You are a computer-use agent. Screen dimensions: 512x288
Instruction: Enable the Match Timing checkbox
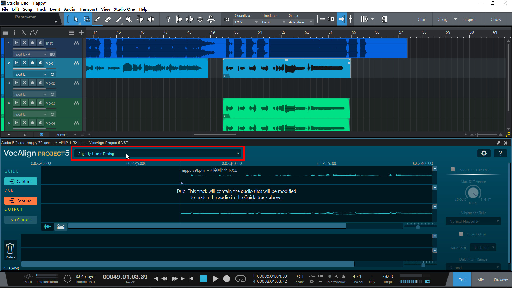(x=453, y=170)
